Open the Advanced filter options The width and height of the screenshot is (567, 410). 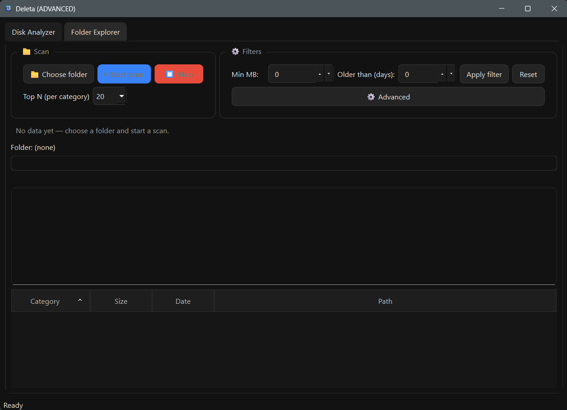click(388, 97)
